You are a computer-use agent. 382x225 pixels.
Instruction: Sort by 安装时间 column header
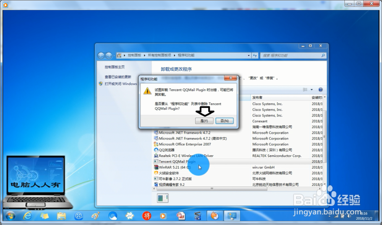pos(317,97)
